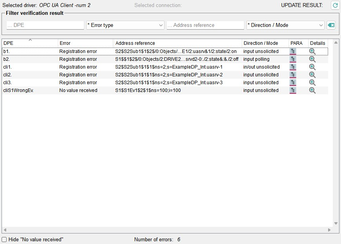The height and width of the screenshot is (244, 341).
Task: Expand the Error type dropdown
Action: (125, 25)
